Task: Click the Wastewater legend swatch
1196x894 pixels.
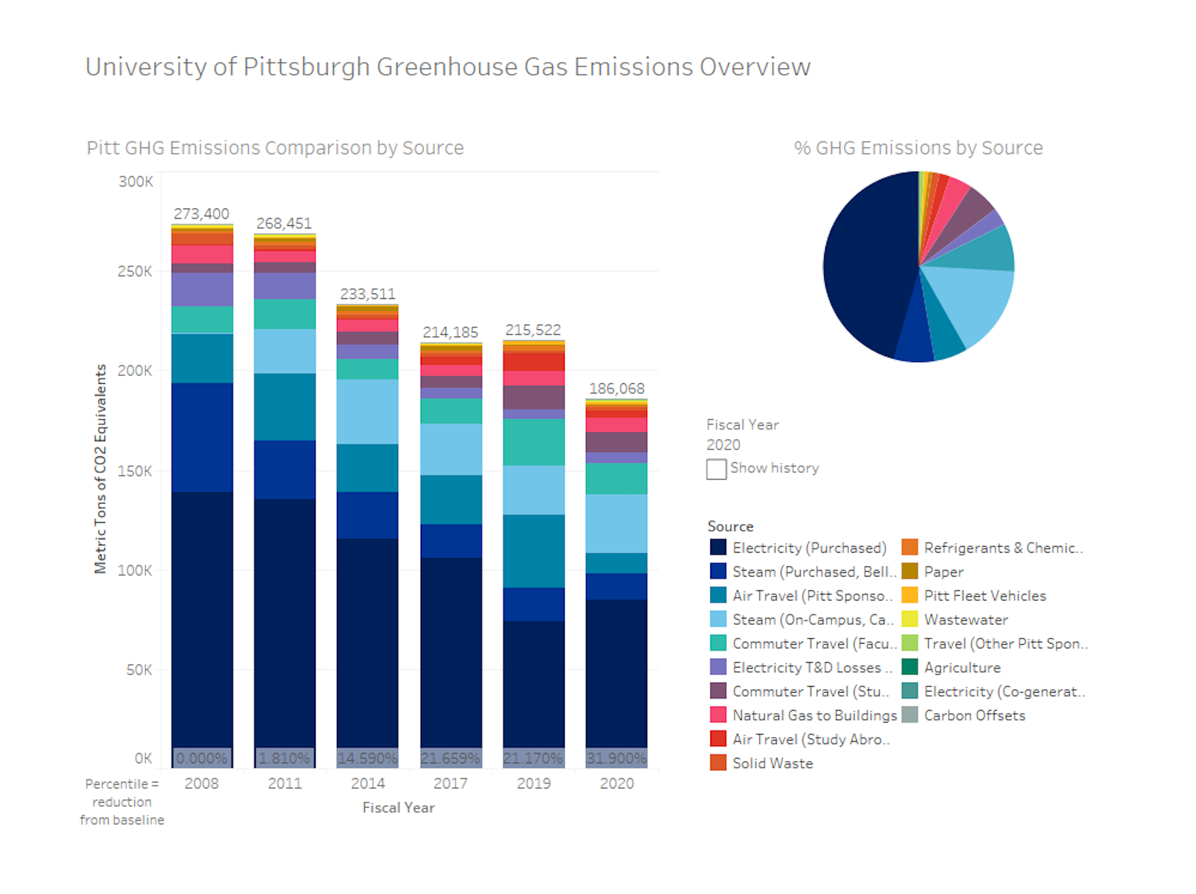Action: point(910,619)
